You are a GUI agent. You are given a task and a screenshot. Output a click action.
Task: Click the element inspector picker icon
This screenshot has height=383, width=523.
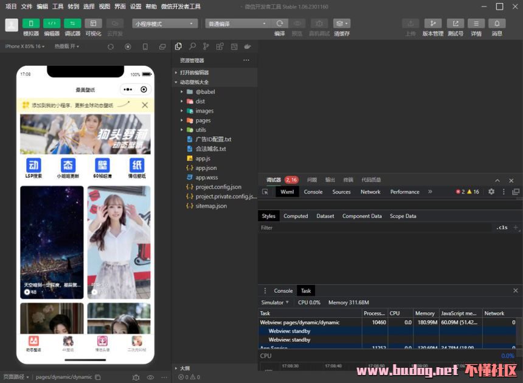[265, 192]
